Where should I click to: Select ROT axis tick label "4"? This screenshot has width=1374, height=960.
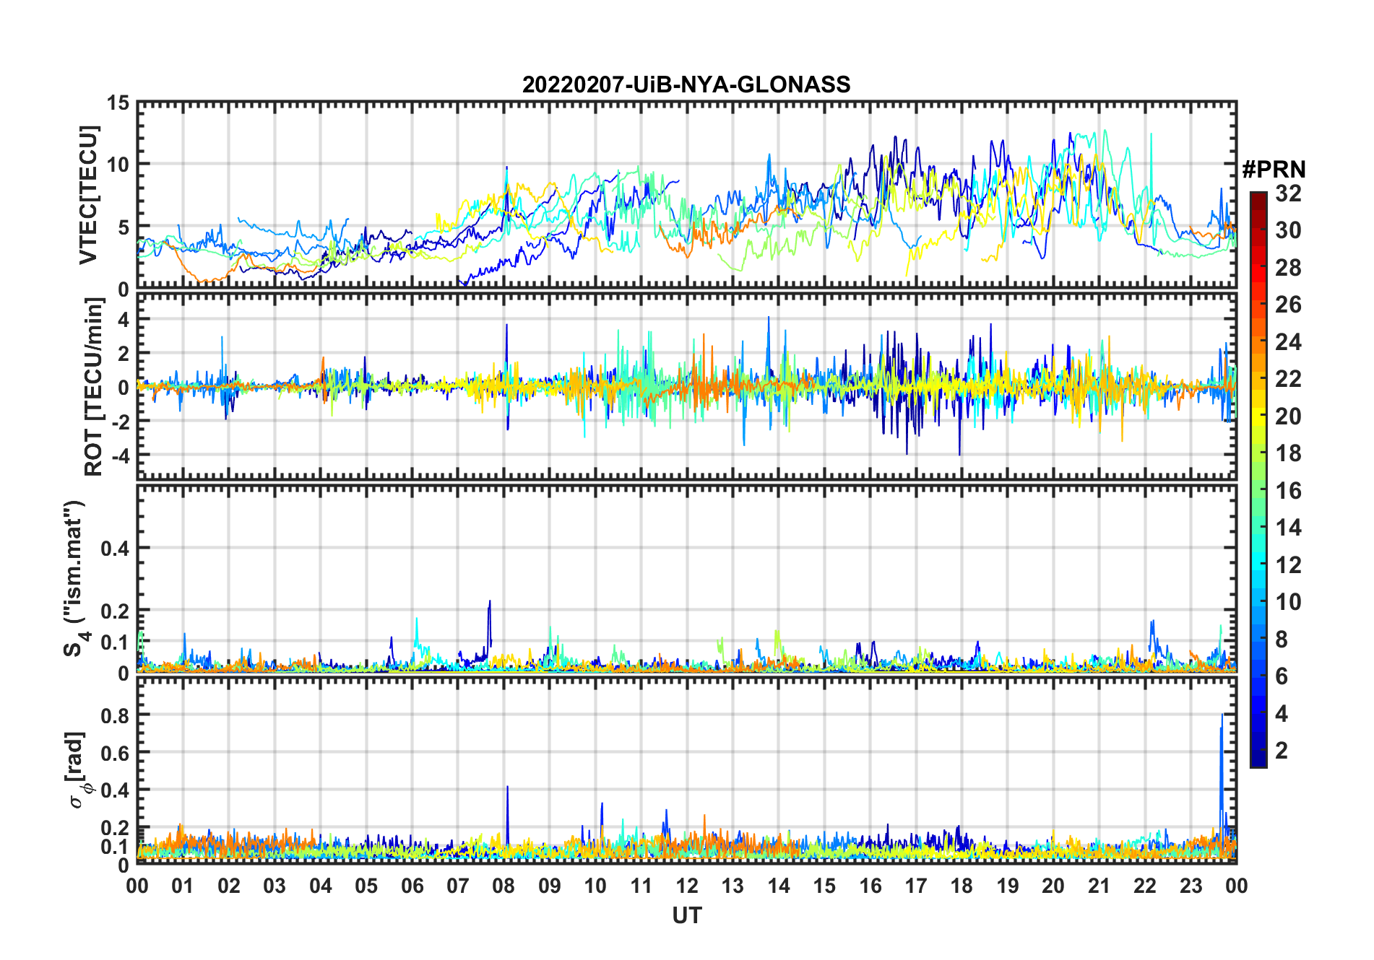click(x=124, y=319)
